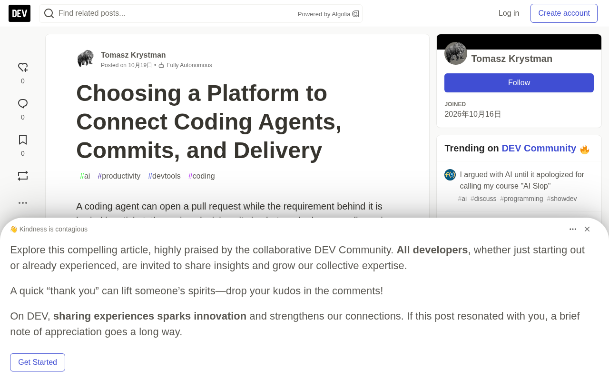Click the joined date 2026年10月16日
Screen dimensions: 609x381
473,114
